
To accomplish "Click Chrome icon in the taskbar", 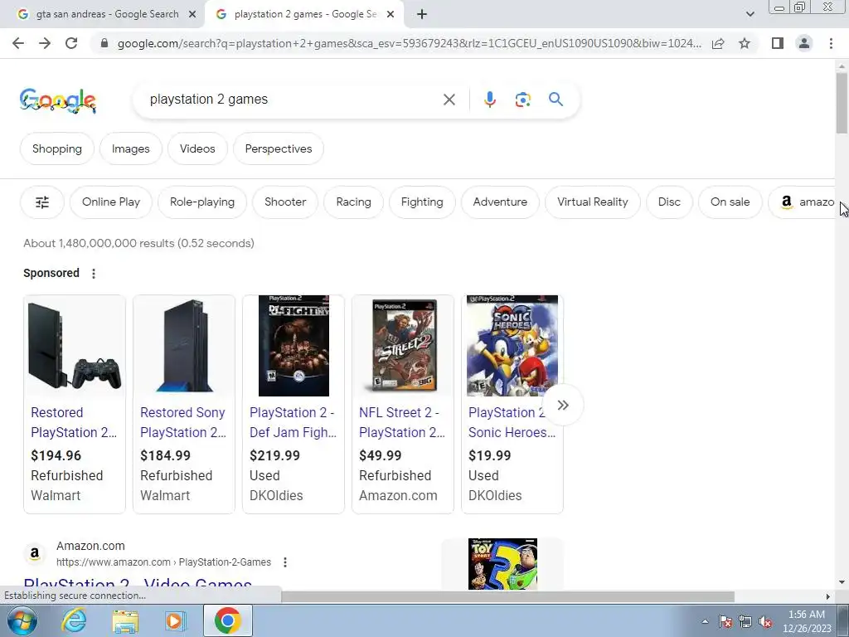I will point(227,620).
